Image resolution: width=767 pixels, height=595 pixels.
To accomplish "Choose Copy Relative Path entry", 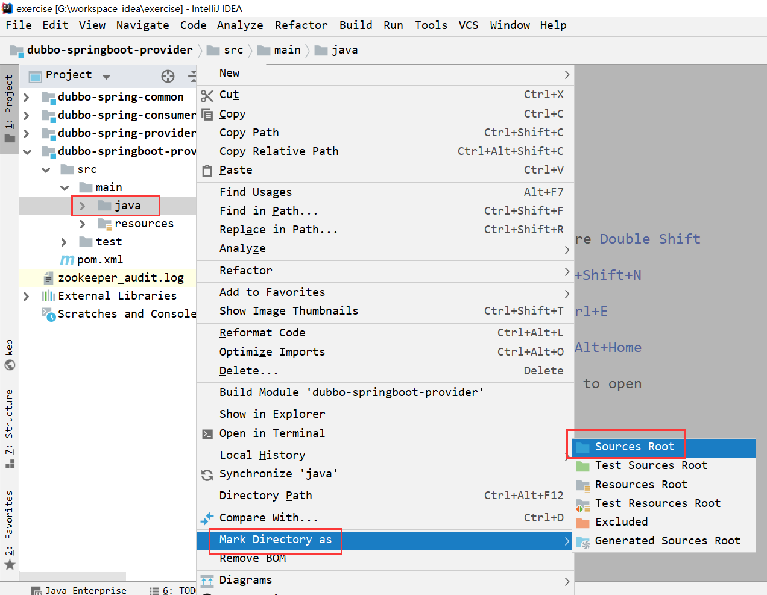I will 385,151.
